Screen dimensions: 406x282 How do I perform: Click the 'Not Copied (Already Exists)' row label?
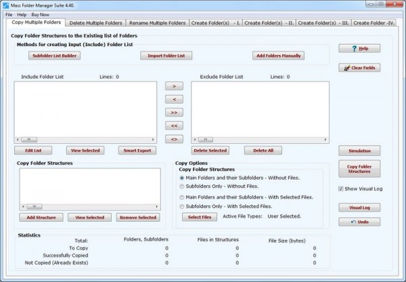pos(56,263)
